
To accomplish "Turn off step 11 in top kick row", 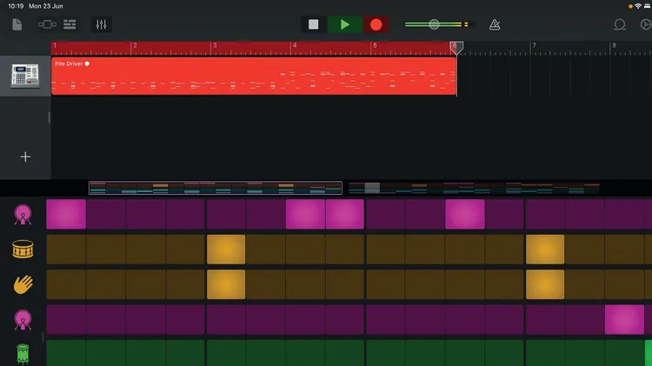I will point(465,214).
